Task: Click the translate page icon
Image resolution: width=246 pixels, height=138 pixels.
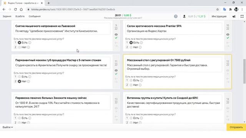Action: click(224, 9)
